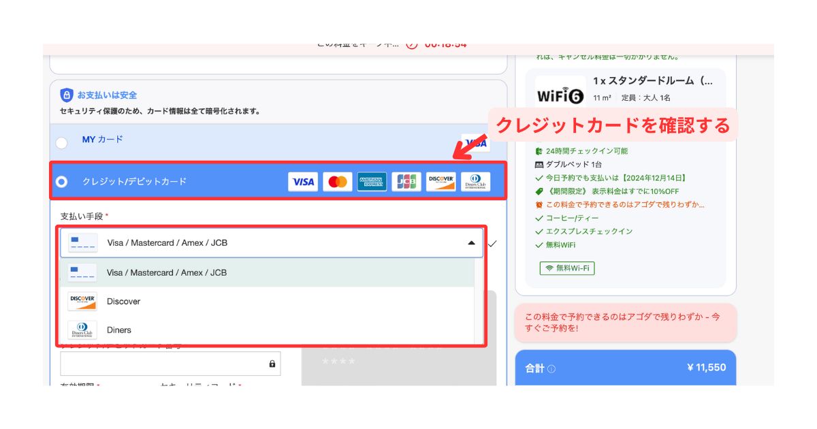The height and width of the screenshot is (429, 817).
Task: Click the Diners Club icon in the dropdown list
Action: pyautogui.click(x=82, y=330)
